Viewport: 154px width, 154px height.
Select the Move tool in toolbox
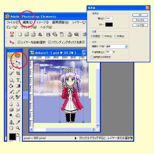point(18,62)
